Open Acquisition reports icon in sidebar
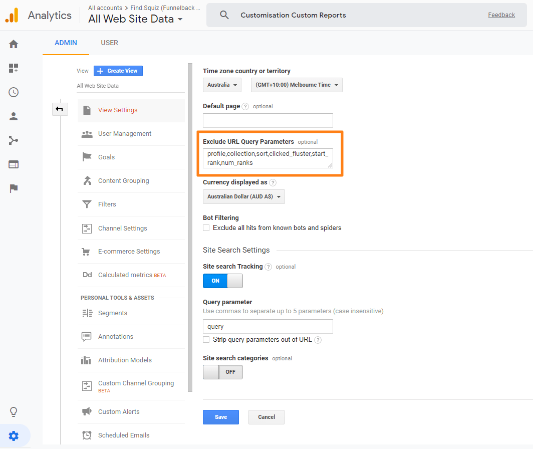This screenshot has width=533, height=449. point(13,140)
